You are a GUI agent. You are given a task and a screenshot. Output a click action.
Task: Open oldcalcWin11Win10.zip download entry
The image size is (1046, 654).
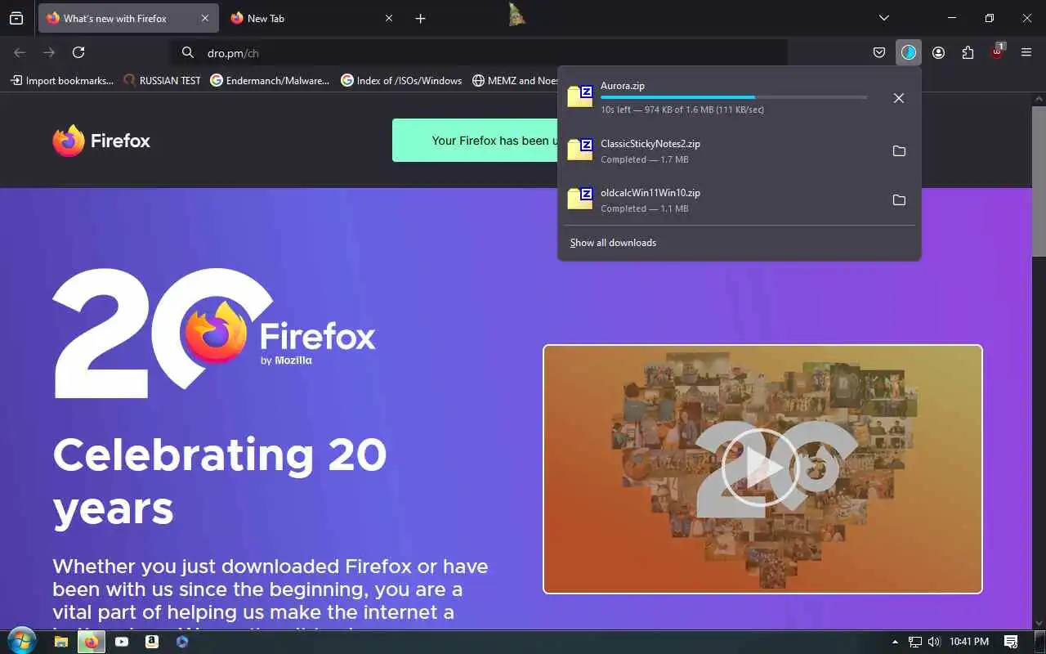719,199
